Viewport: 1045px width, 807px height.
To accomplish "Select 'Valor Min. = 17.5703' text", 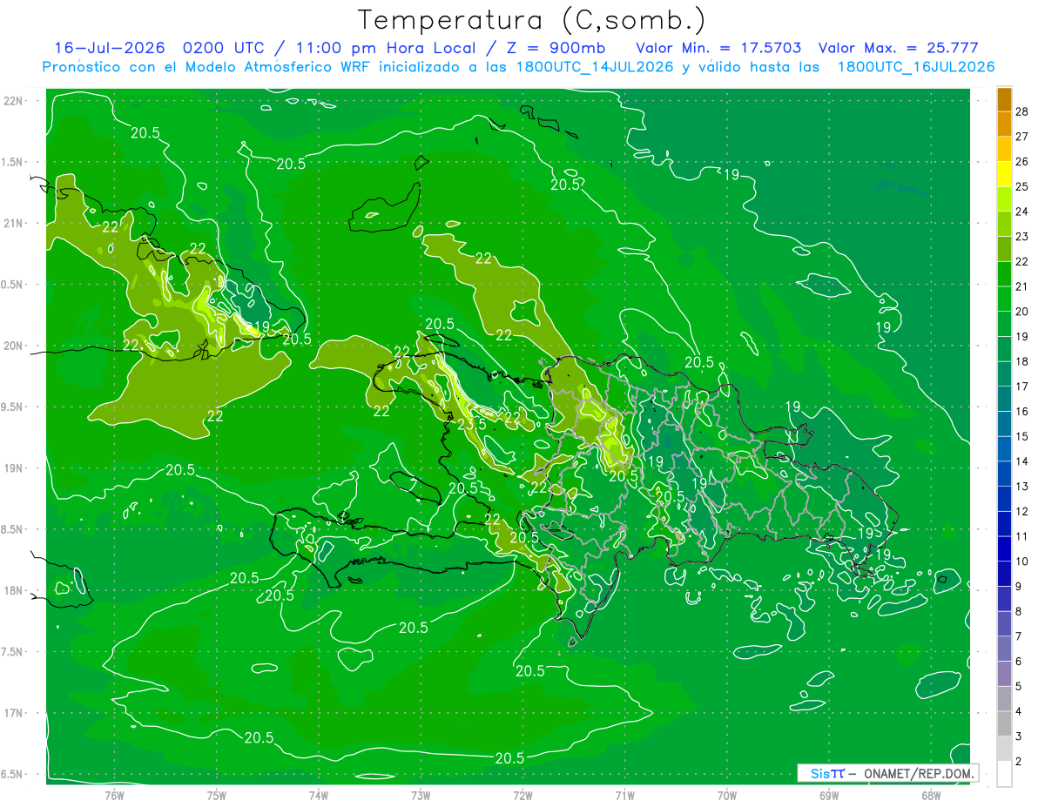I will [x=718, y=48].
